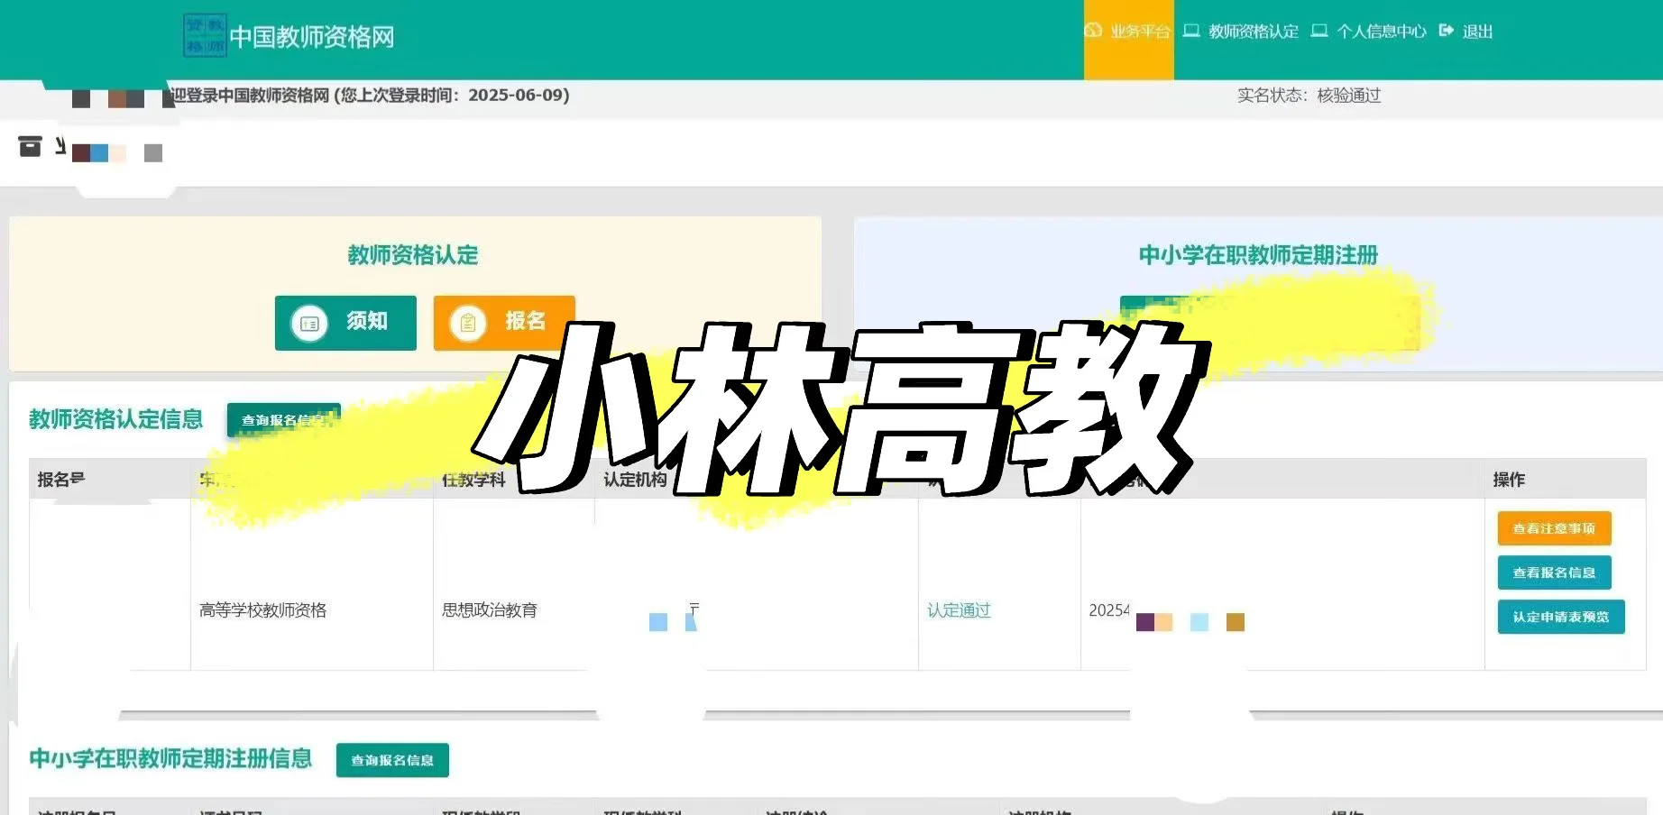Click the blue color swatch near the top left
Image resolution: width=1663 pixels, height=815 pixels.
[99, 152]
